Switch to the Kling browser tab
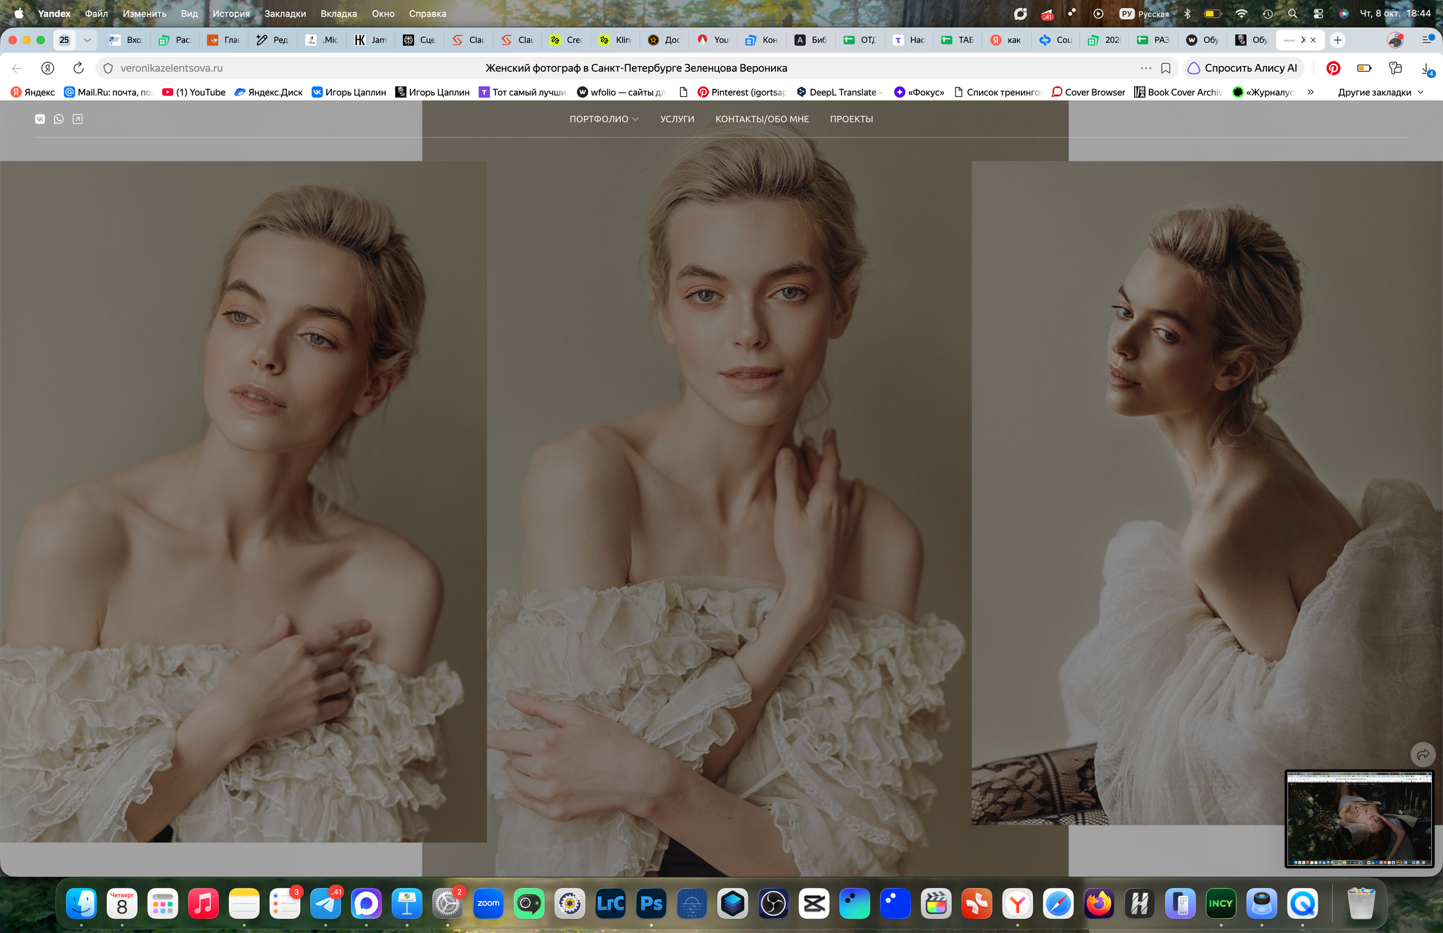 click(616, 40)
